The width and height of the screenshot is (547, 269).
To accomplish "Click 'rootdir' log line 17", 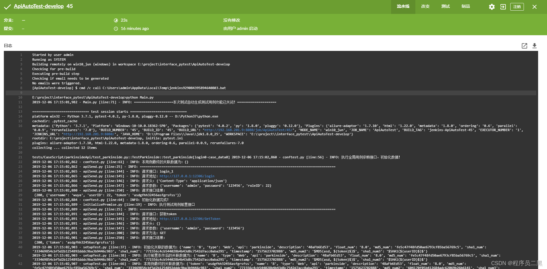I will (108, 138).
